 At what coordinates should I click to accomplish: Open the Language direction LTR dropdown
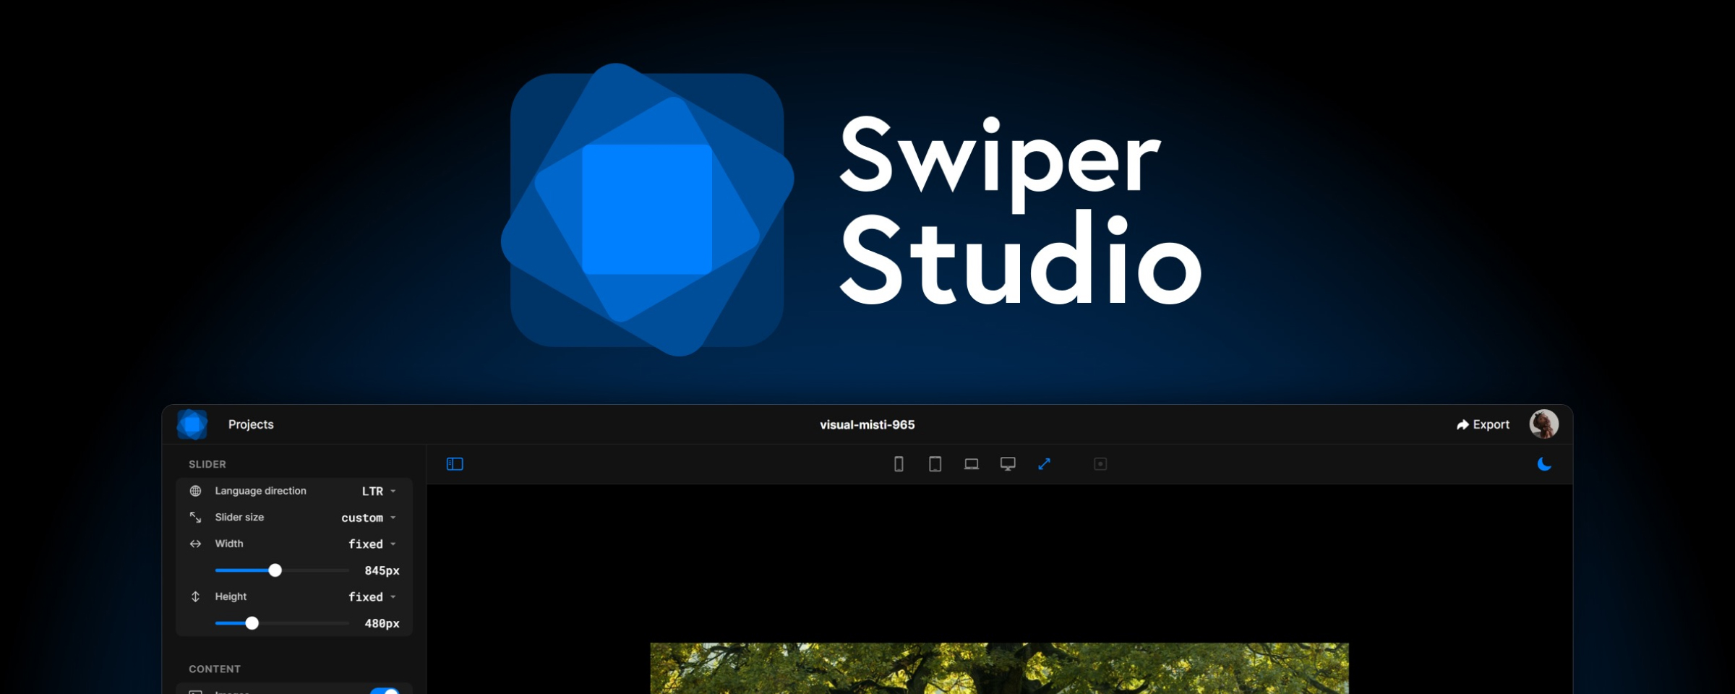point(379,491)
